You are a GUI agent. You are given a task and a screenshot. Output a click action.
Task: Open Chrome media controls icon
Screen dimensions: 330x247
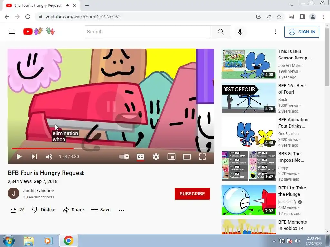coord(292,17)
